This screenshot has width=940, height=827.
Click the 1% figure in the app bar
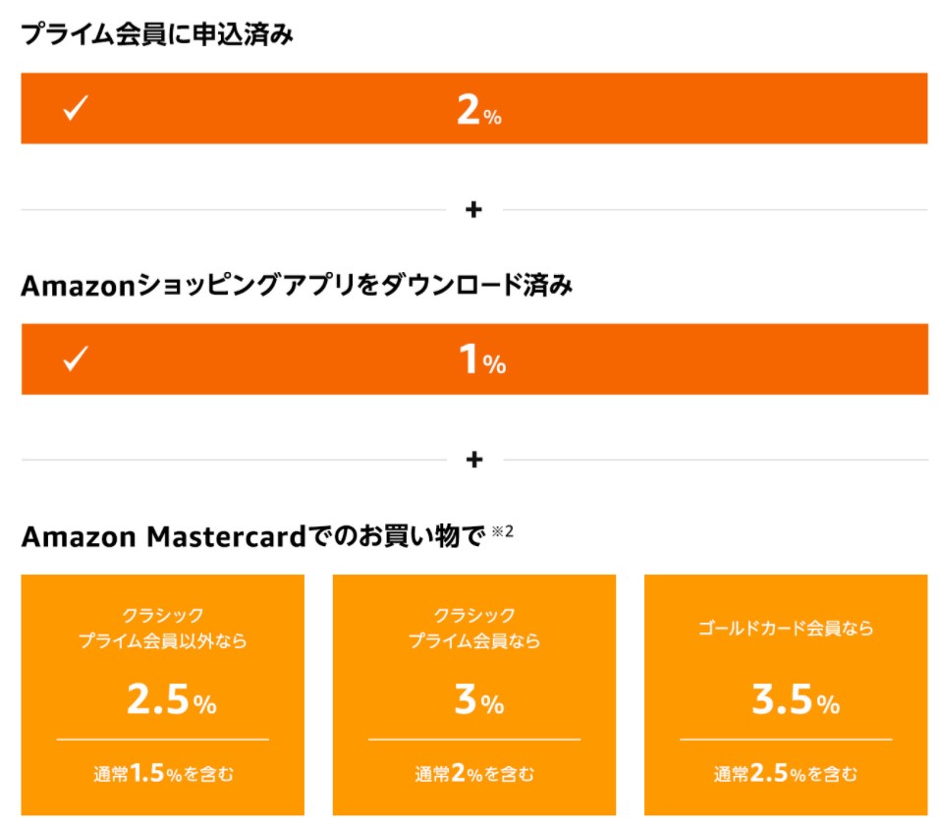pyautogui.click(x=482, y=360)
